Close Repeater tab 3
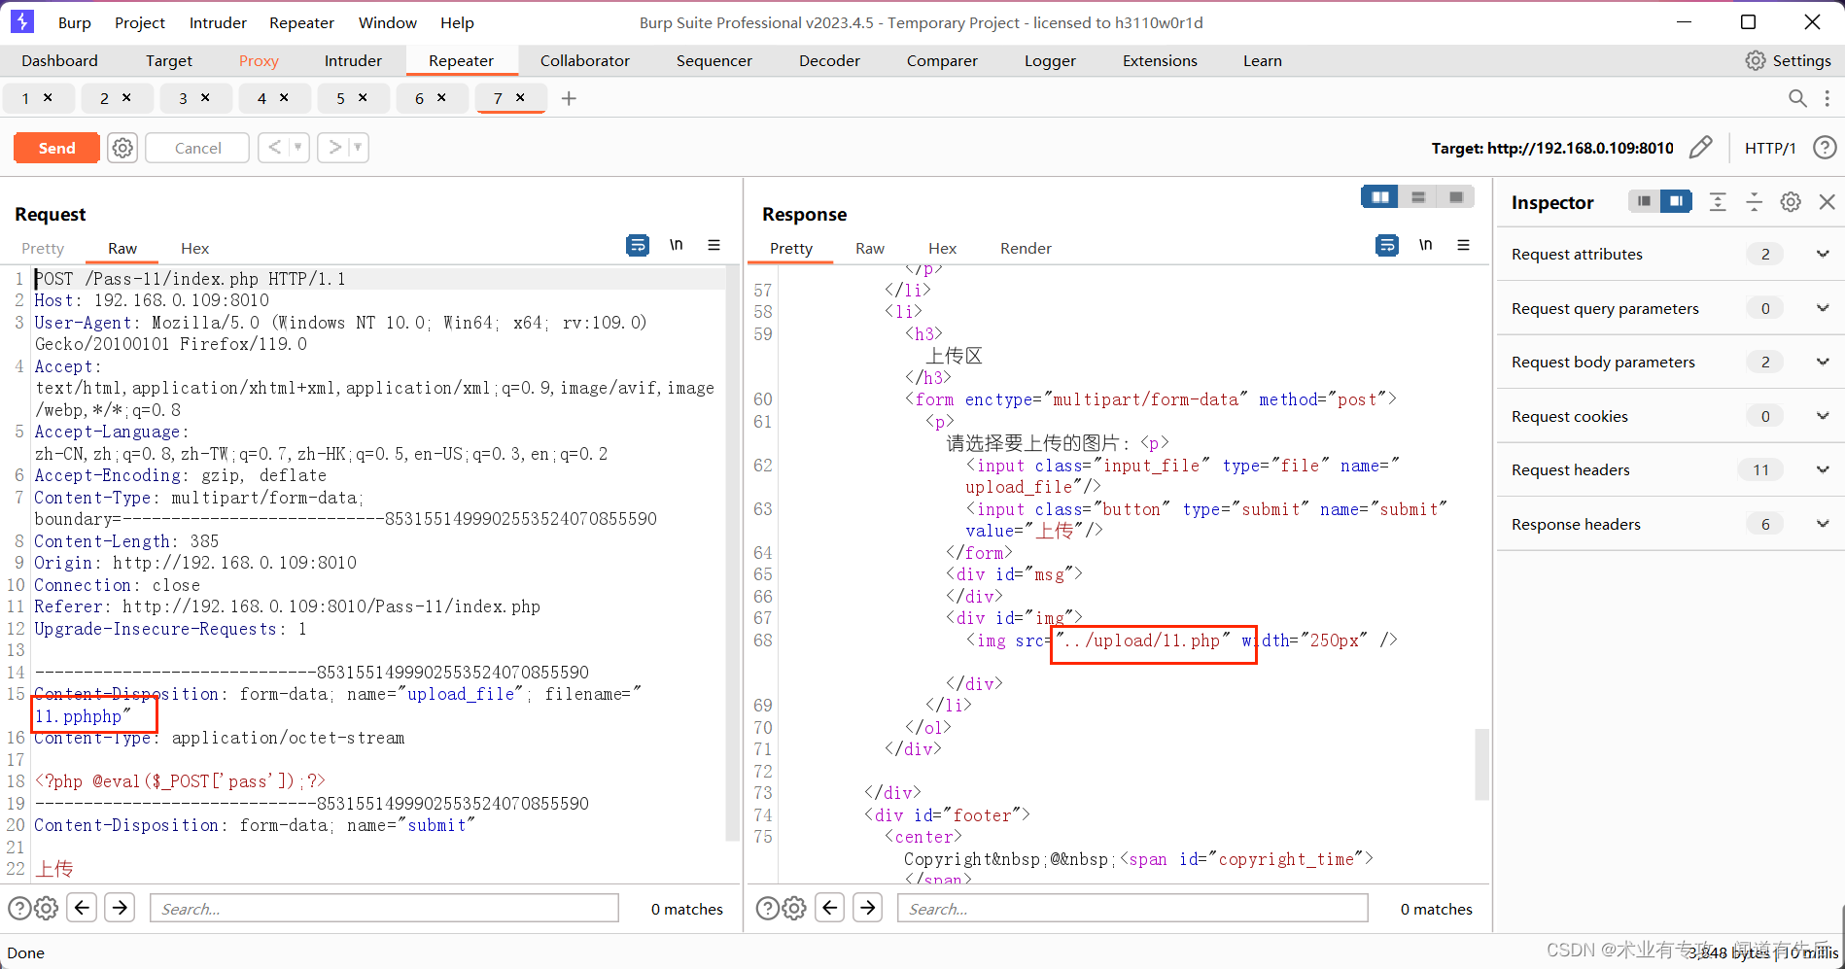The image size is (1845, 969). coord(205,97)
